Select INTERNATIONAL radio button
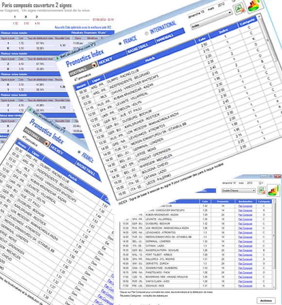 pos(147,33)
